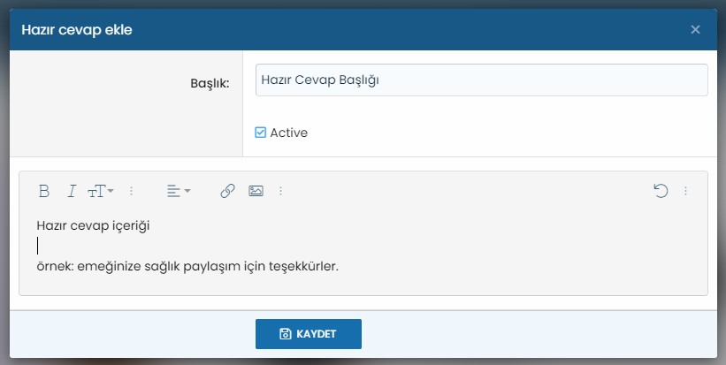Close the Hazır cevap ekle dialog
This screenshot has height=365, width=726.
(695, 30)
